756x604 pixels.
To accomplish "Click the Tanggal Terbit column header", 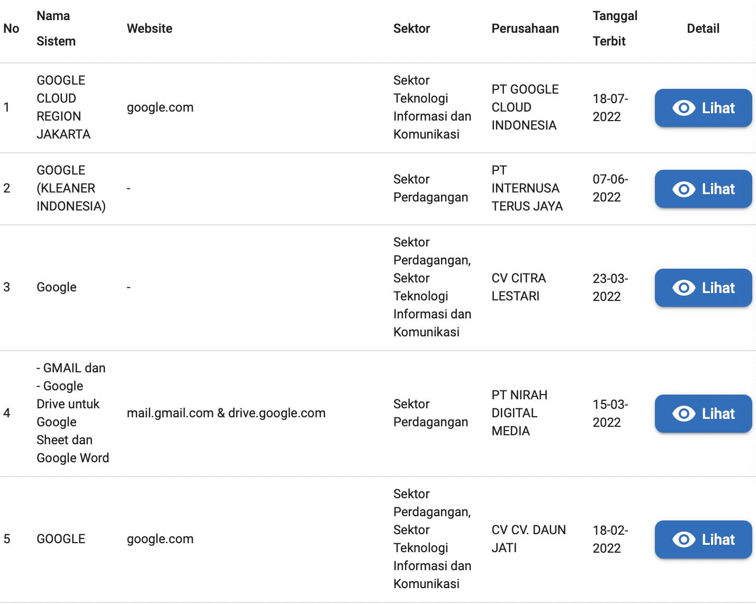I will point(615,29).
